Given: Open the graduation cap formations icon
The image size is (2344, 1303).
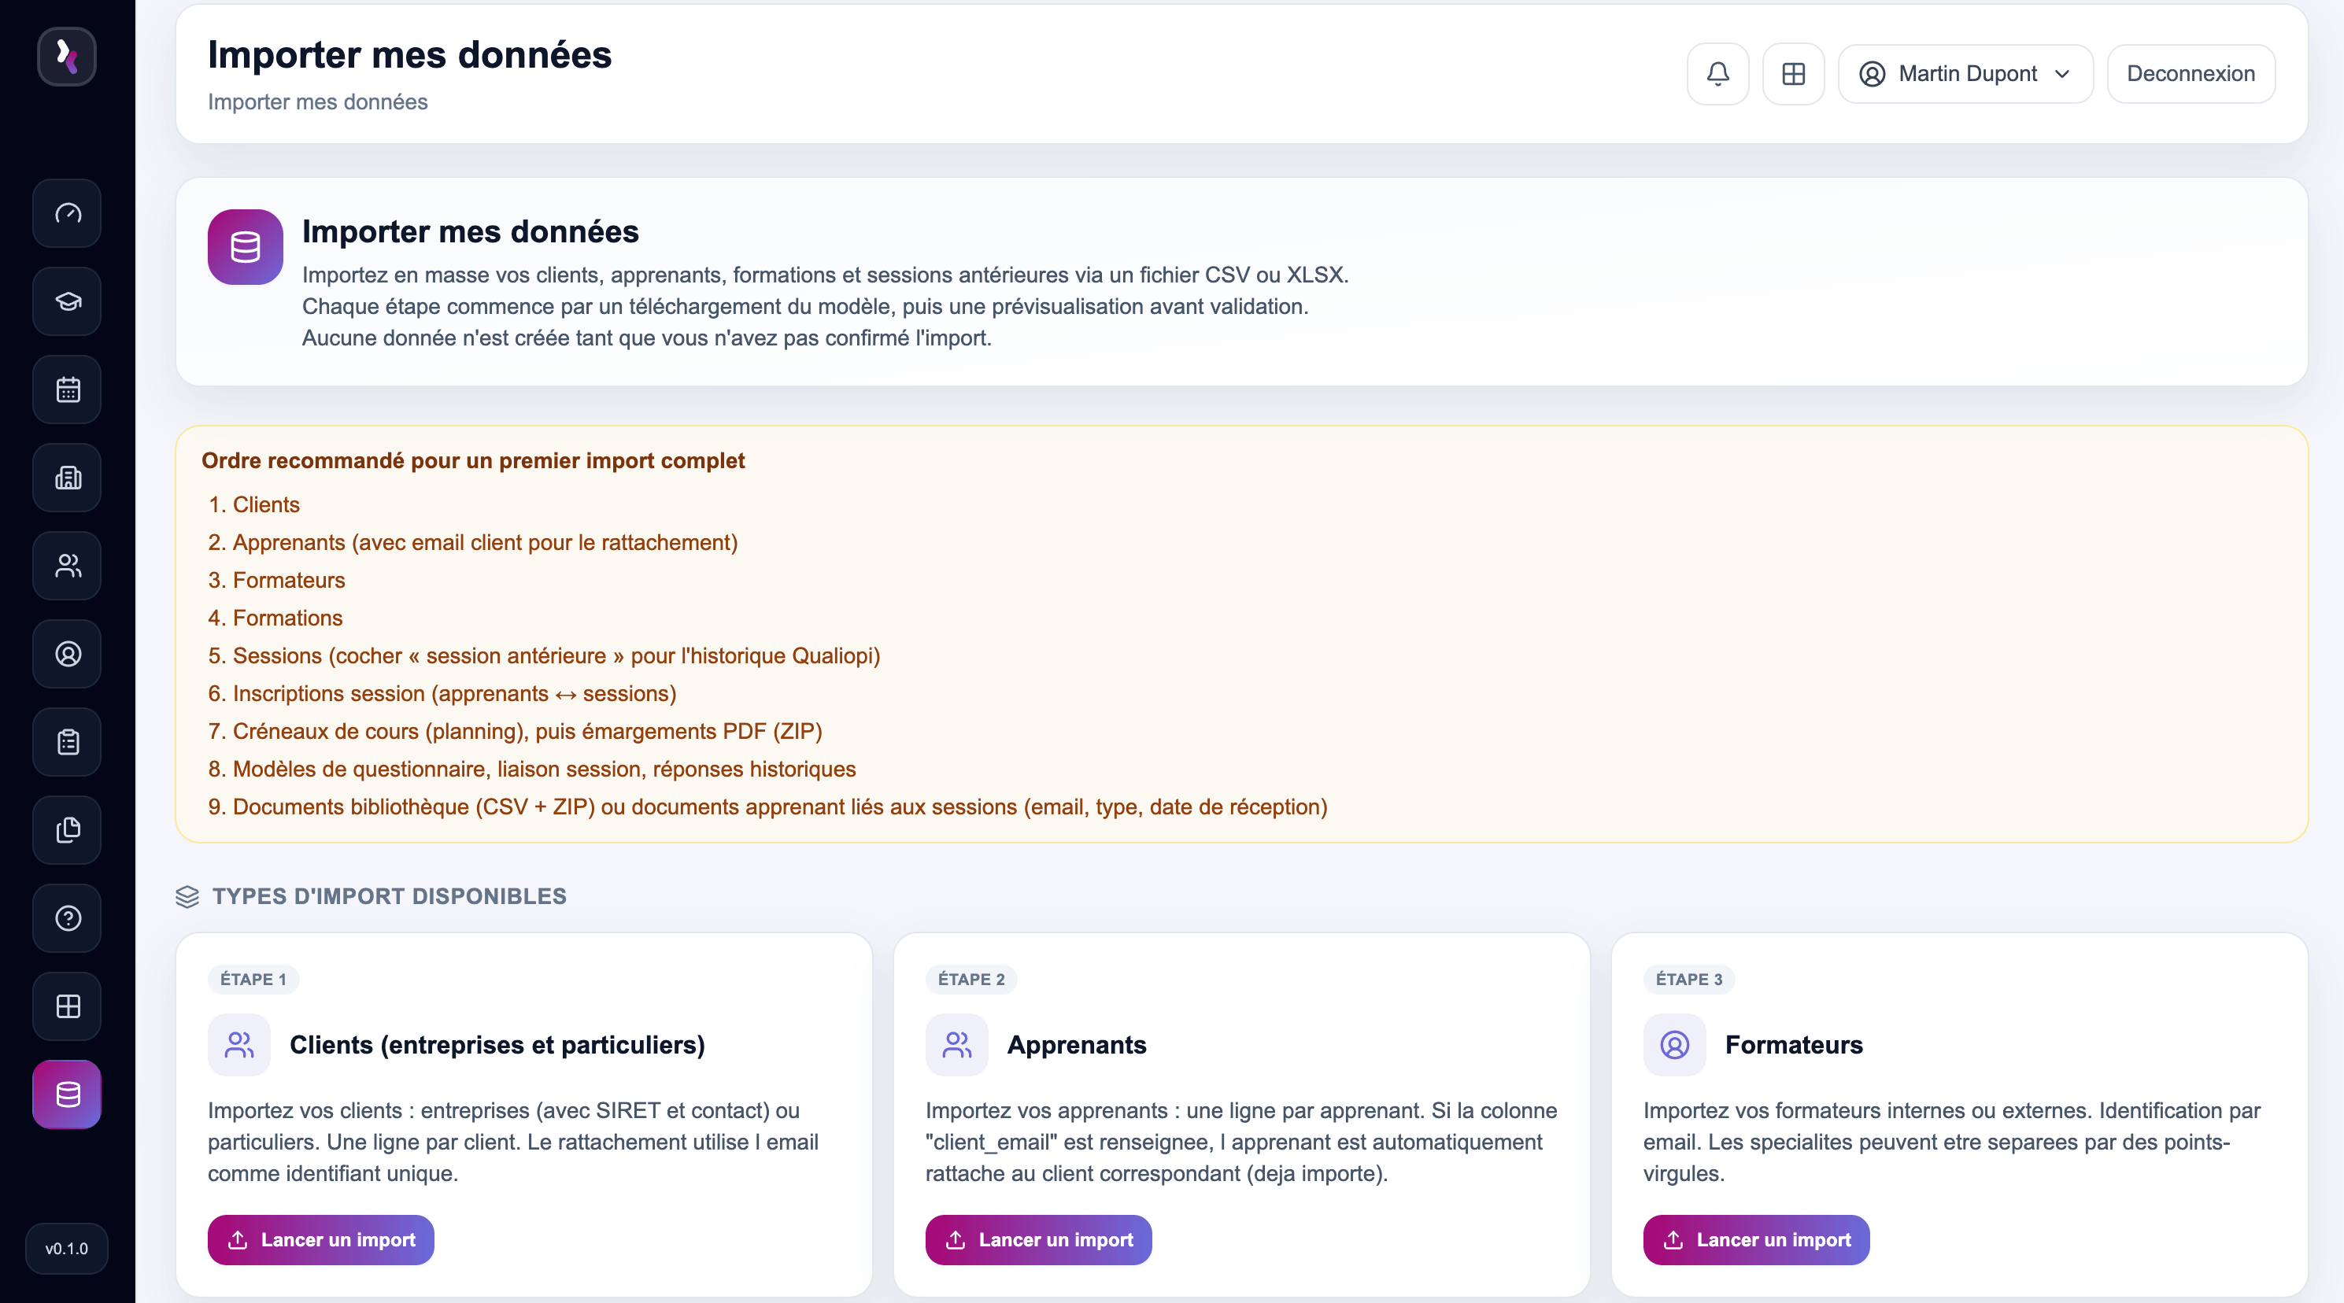Looking at the screenshot, I should point(68,301).
